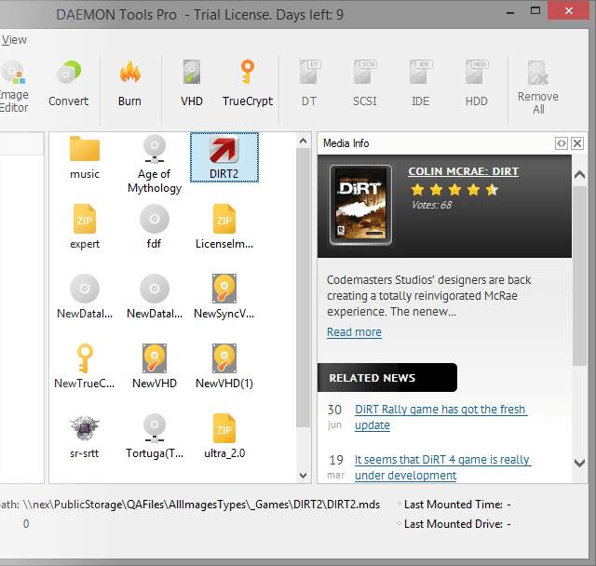Click the Read more link
The height and width of the screenshot is (566, 596).
click(354, 332)
